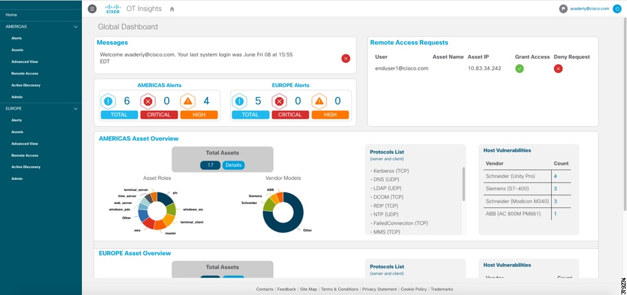Click AMERICAS CRITICAL alerts button

coord(159,115)
